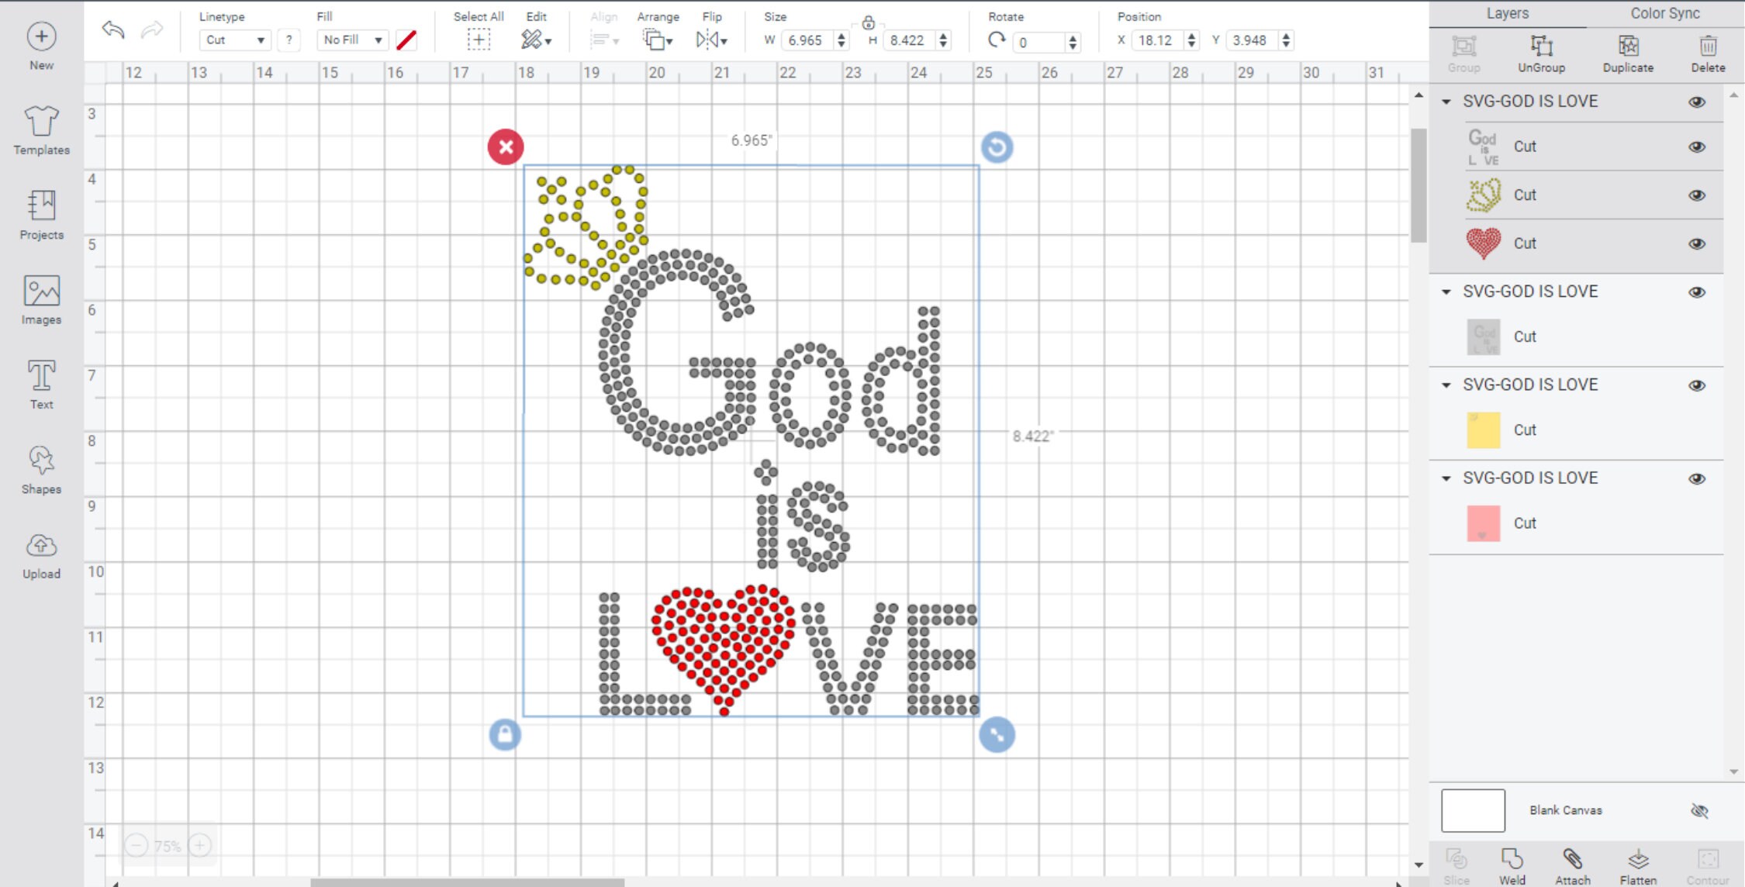
Task: Click the Attach icon
Action: click(1573, 863)
